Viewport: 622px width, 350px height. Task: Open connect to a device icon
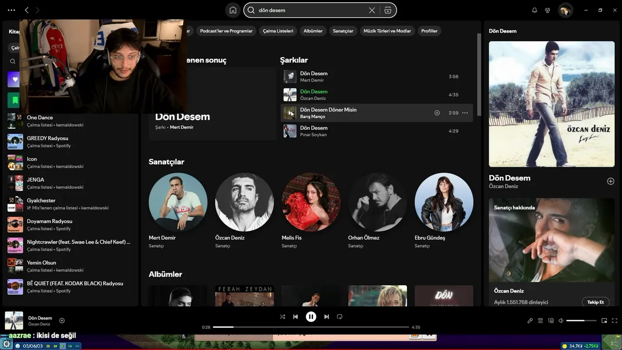(551, 320)
